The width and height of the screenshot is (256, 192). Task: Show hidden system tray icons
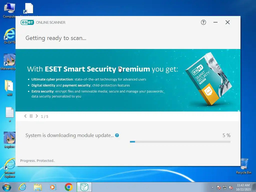point(212,187)
